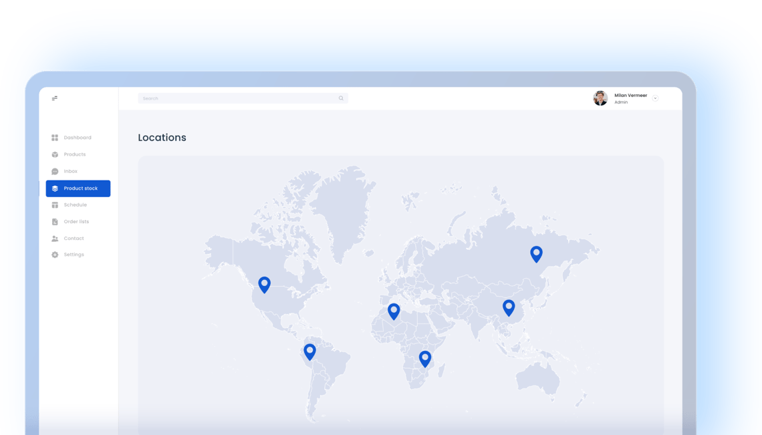Open the Contact people icon
The height and width of the screenshot is (435, 762).
(x=55, y=238)
